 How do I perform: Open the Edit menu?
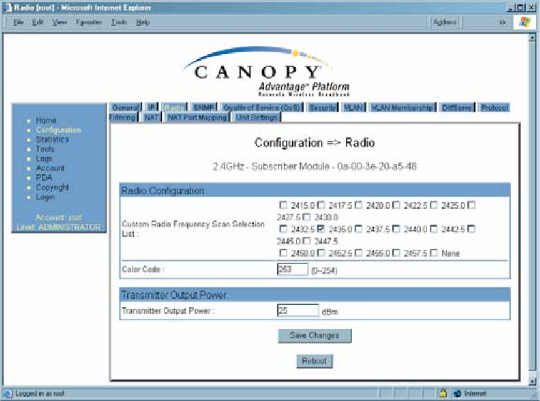click(38, 22)
